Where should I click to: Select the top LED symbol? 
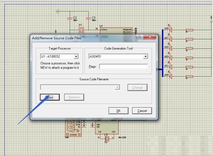(x=171, y=30)
